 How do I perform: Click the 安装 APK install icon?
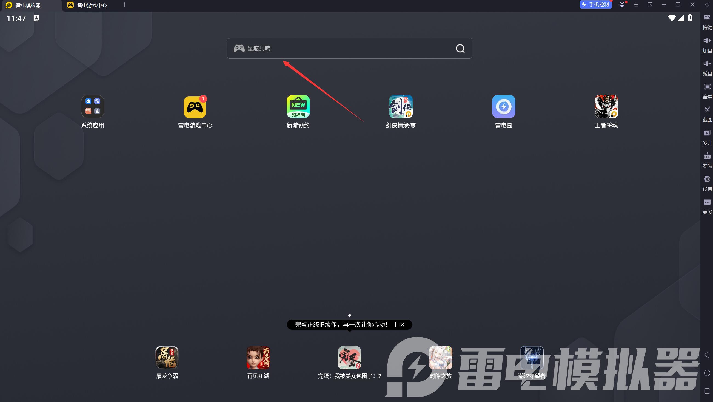coord(707,156)
